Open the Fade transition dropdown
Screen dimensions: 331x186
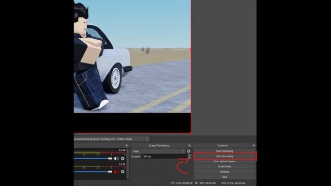click(159, 151)
